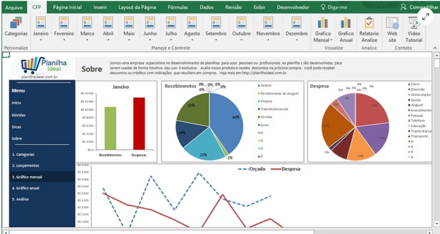Open the Categorias icon in ribbon
The height and width of the screenshot is (234, 440).
click(16, 23)
